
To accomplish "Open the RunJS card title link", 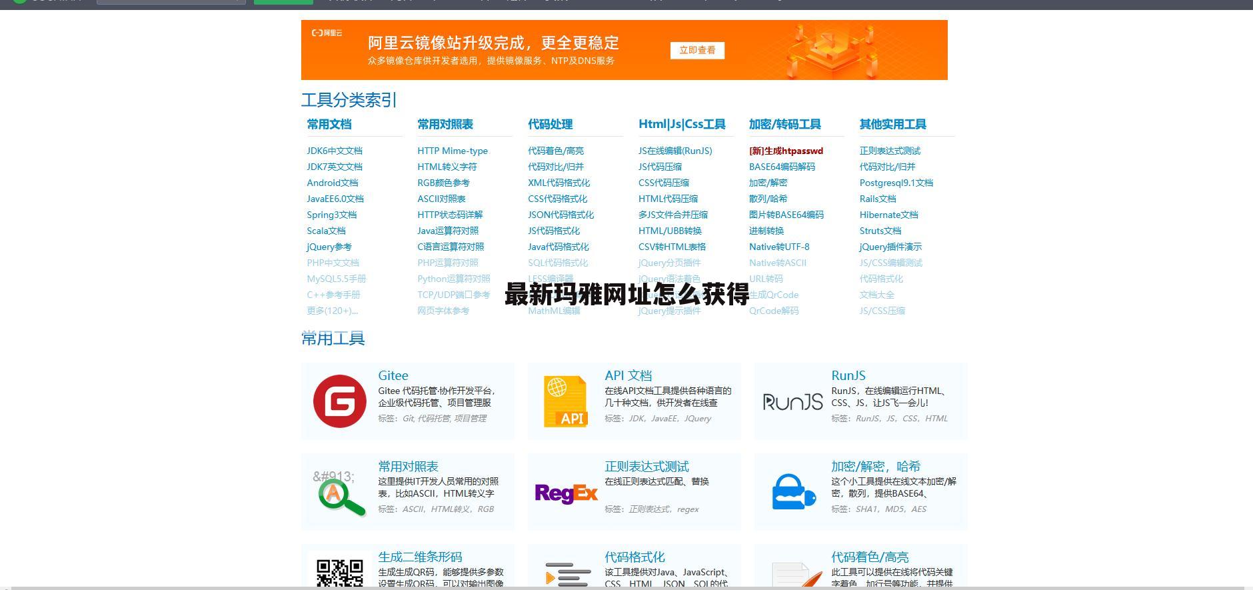I will 848,375.
